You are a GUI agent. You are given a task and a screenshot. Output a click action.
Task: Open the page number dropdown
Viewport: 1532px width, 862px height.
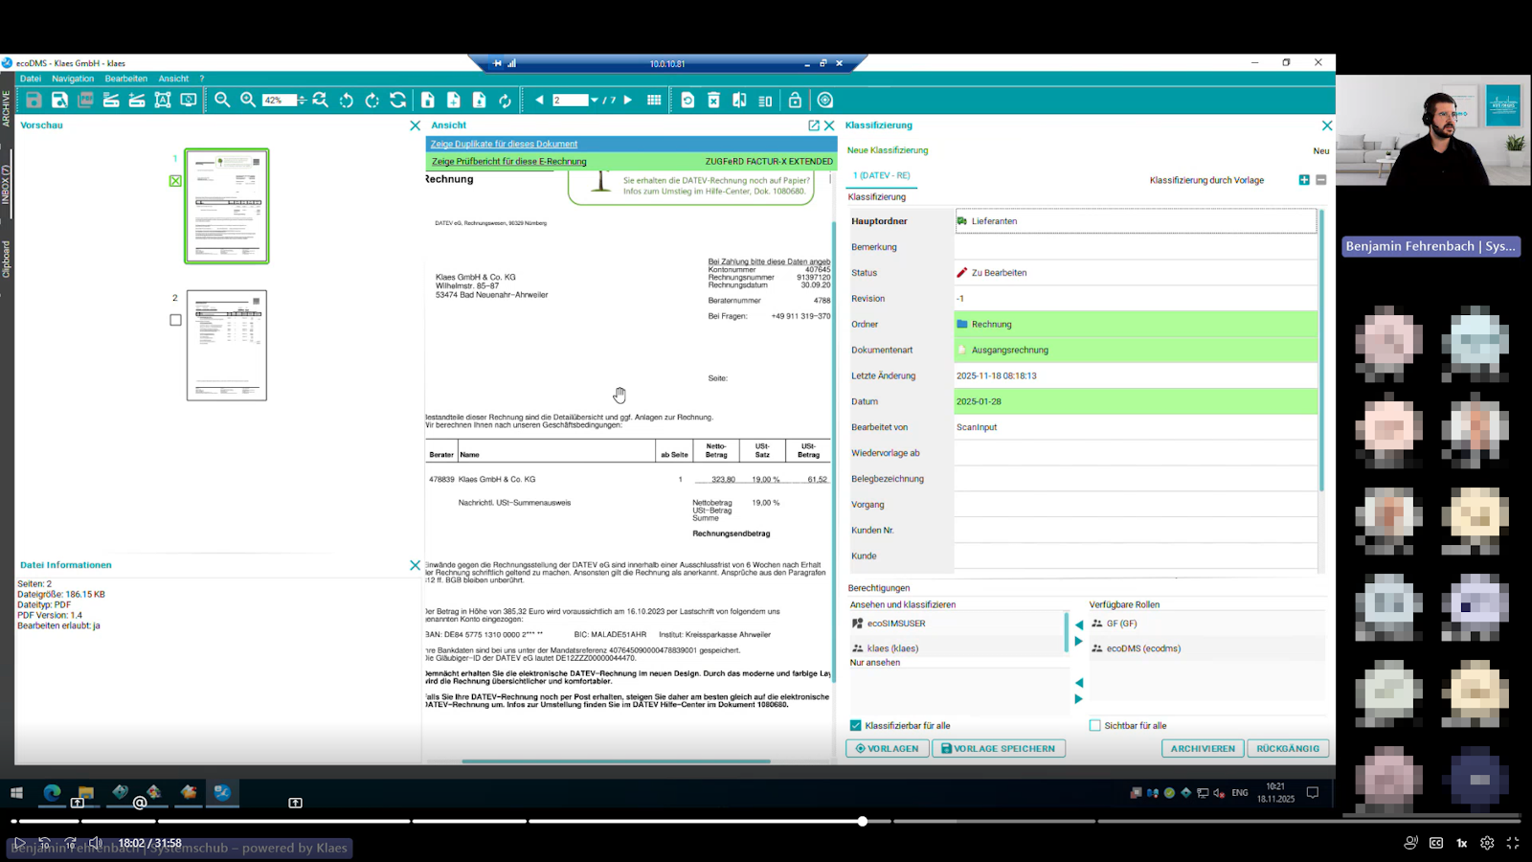click(595, 101)
